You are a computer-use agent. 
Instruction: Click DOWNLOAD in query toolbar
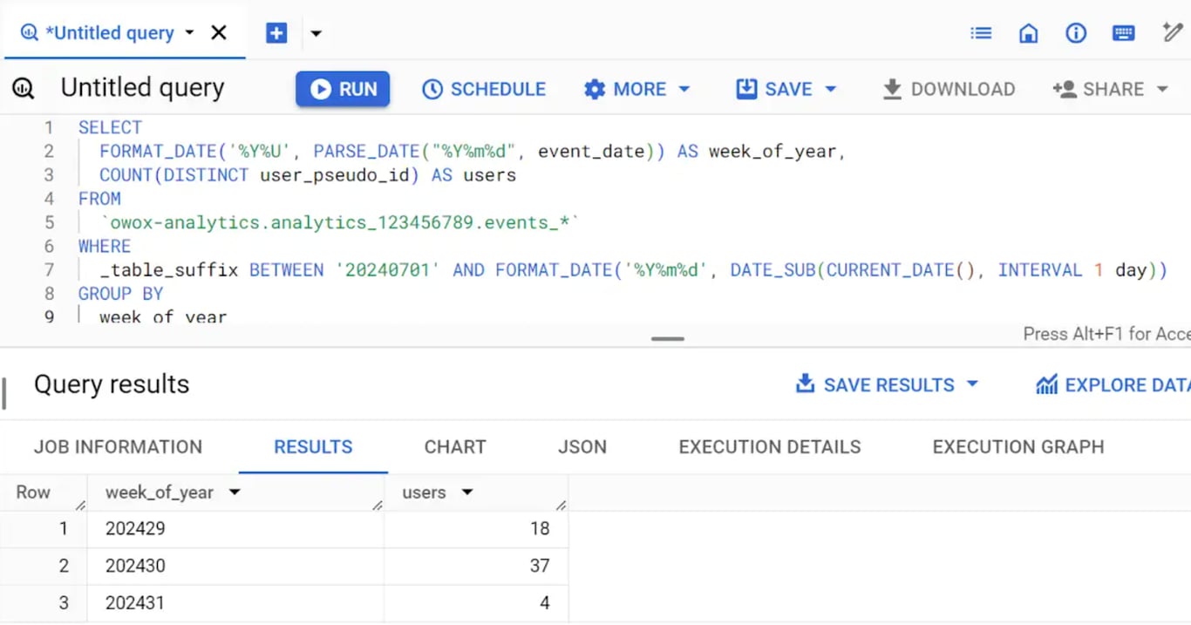click(949, 89)
